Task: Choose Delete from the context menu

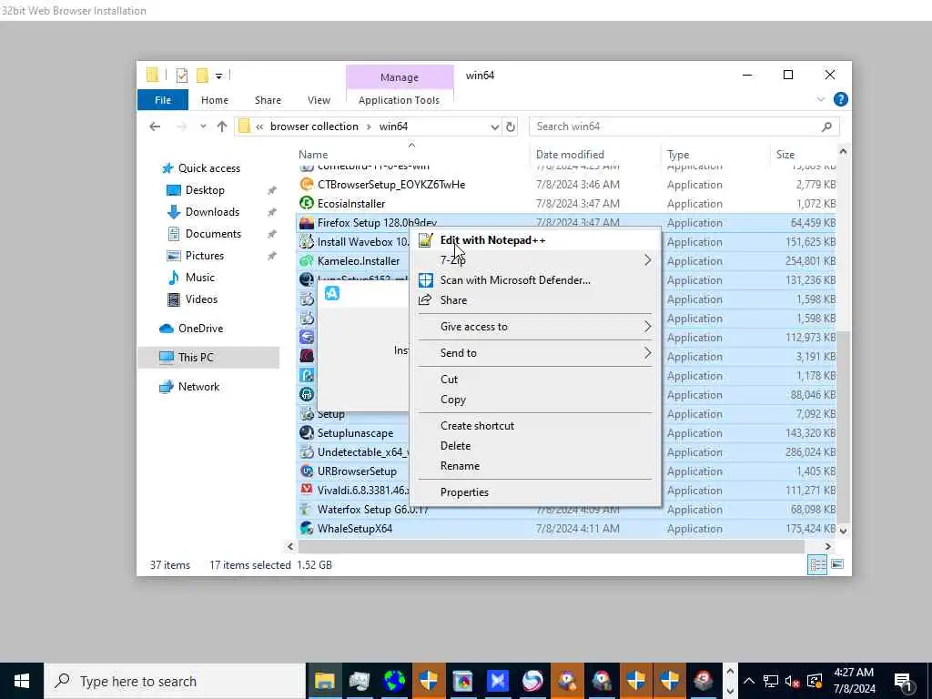Action: coord(455,446)
